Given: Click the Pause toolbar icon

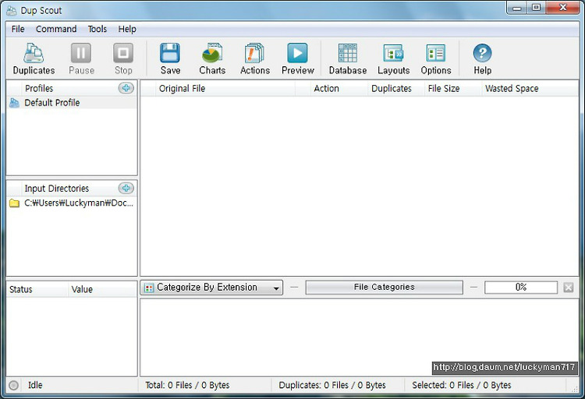Looking at the screenshot, I should pos(81,53).
